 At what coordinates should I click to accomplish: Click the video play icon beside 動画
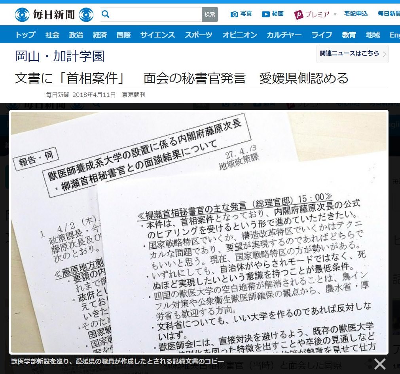pyautogui.click(x=265, y=14)
